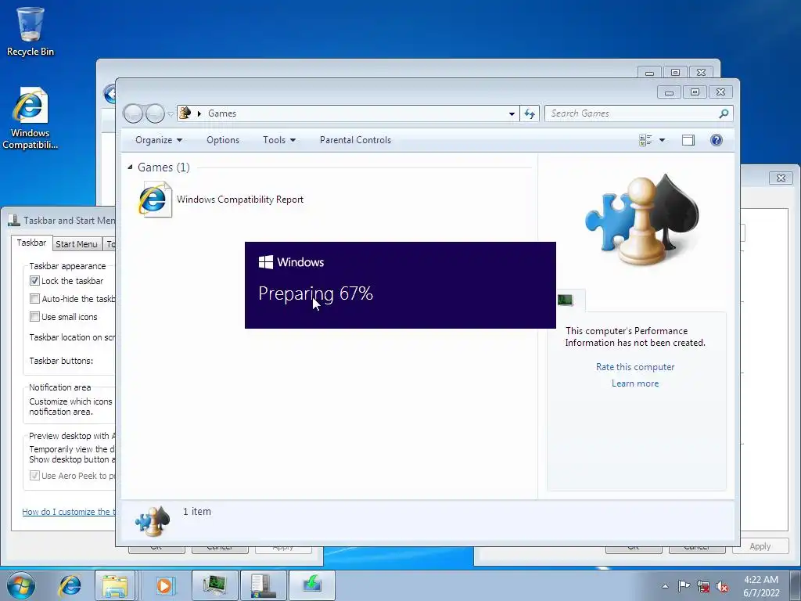Open the green arrow installer taskbar item
801x601 pixels.
click(x=312, y=585)
